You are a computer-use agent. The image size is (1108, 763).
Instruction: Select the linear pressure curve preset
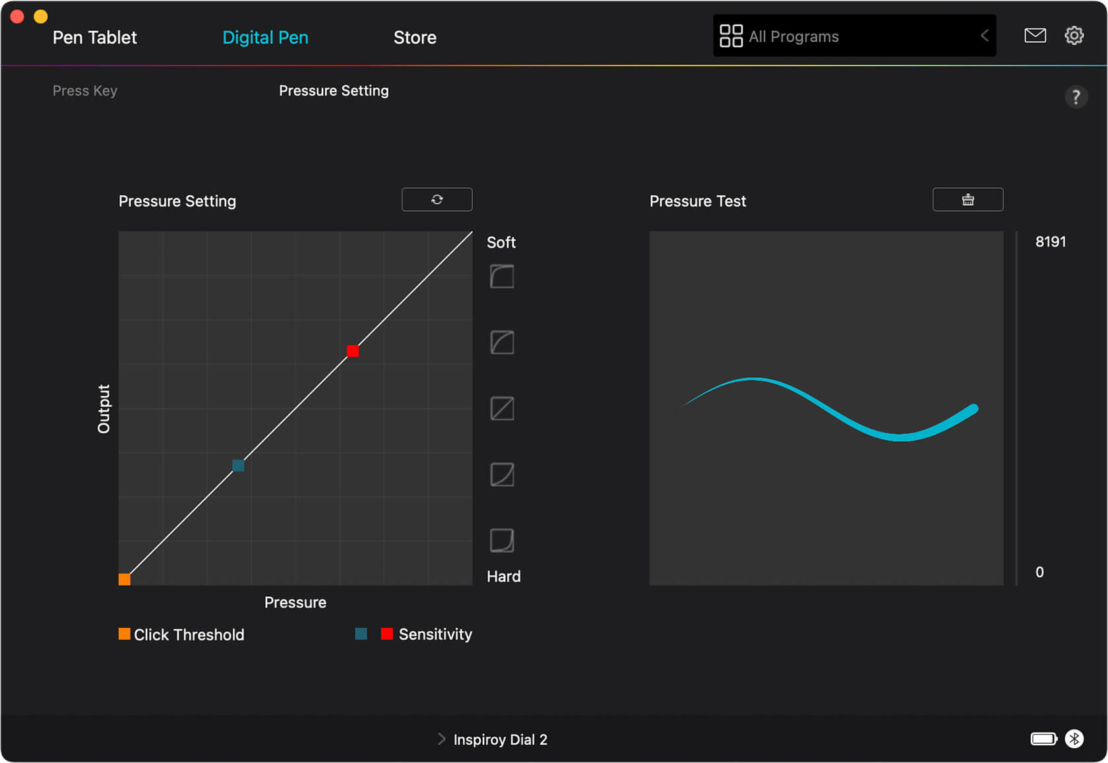click(x=502, y=408)
